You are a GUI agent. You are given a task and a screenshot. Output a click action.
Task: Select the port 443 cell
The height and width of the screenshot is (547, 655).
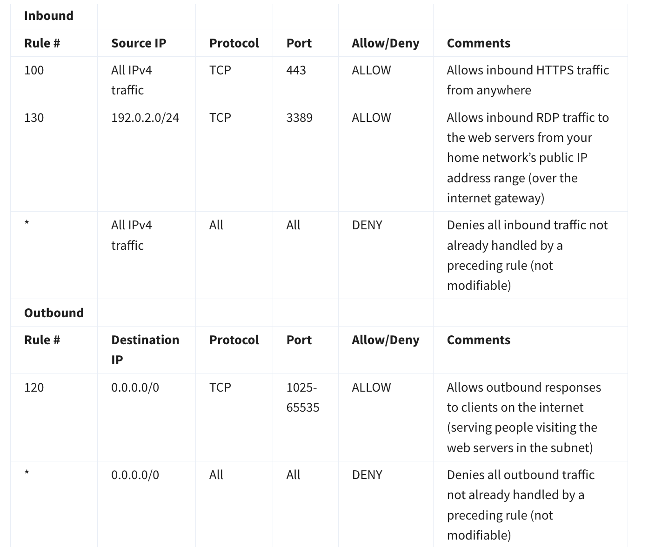click(296, 70)
